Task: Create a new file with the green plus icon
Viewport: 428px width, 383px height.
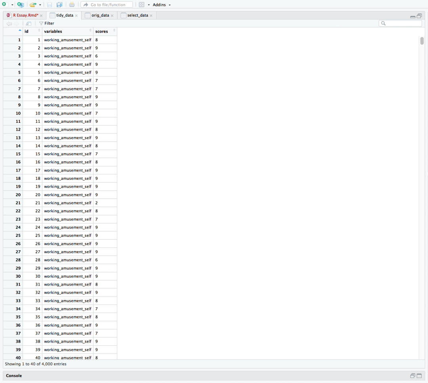Action: pos(4,4)
